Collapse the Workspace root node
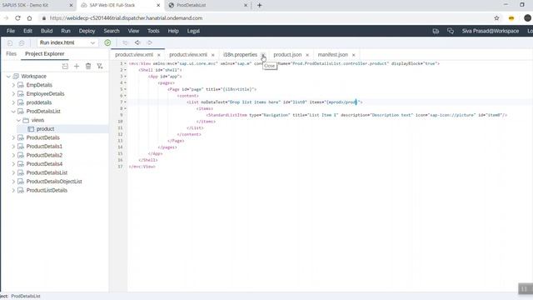533x300 pixels. [8, 77]
